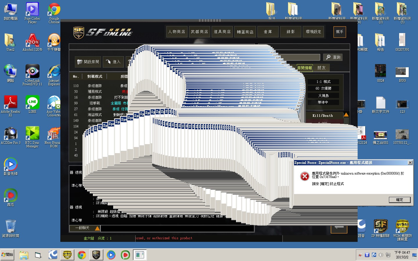The width and height of the screenshot is (418, 261).
Task: Launch the Alcohol 120% desktop shortcut
Action: 32,42
